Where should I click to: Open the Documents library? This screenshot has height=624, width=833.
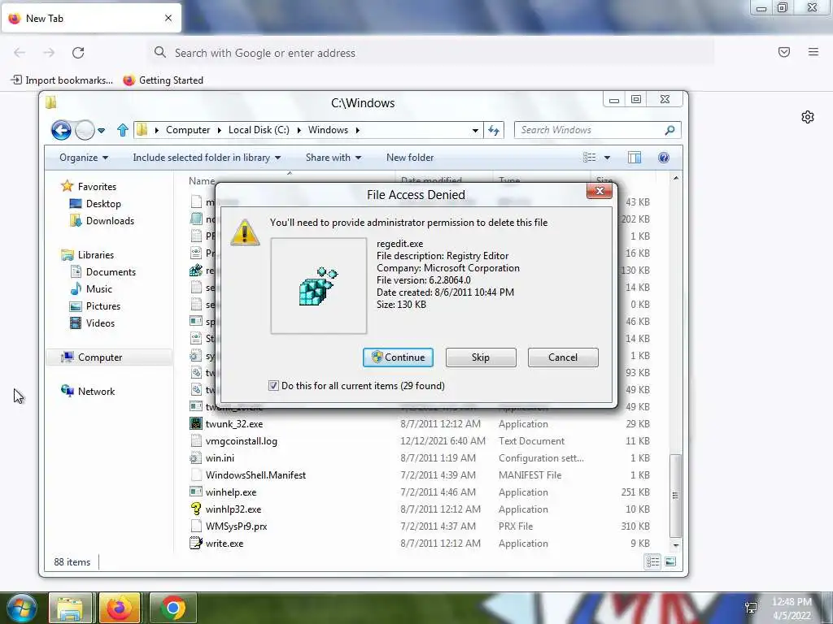pyautogui.click(x=111, y=271)
